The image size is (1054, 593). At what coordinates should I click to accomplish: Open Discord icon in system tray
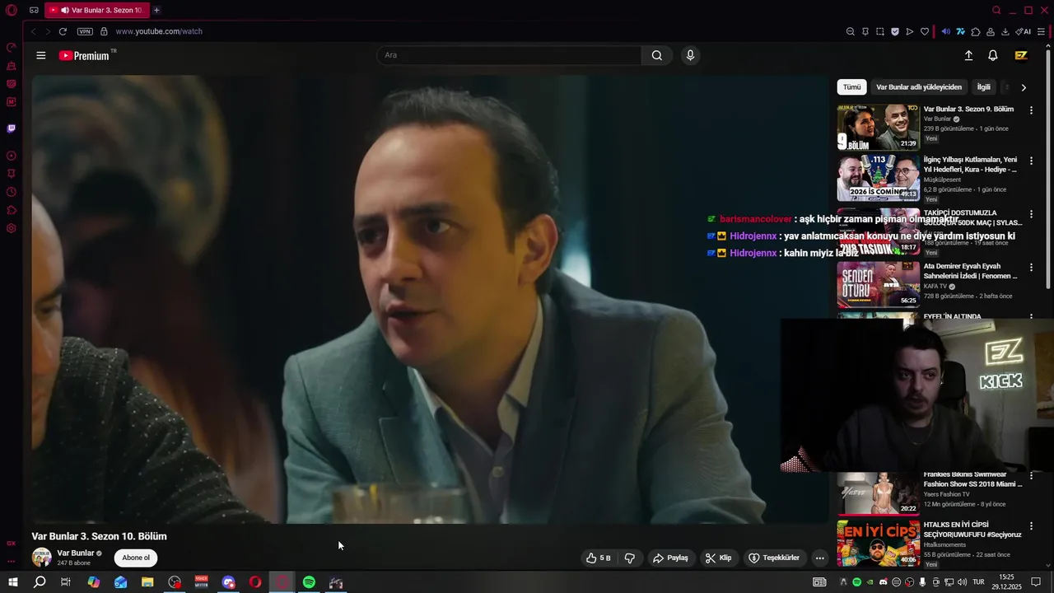click(884, 582)
